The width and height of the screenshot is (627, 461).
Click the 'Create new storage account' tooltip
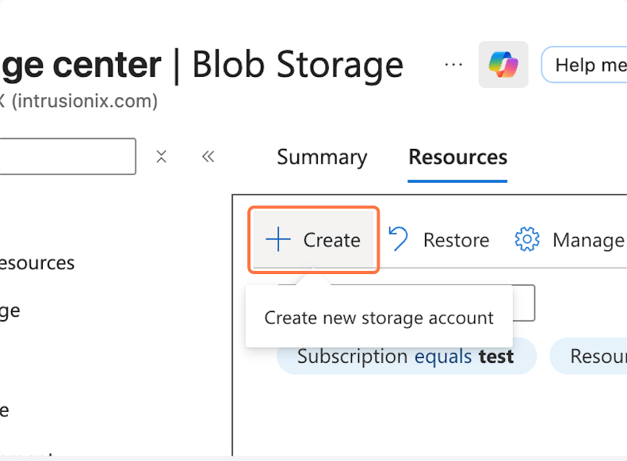click(x=379, y=318)
